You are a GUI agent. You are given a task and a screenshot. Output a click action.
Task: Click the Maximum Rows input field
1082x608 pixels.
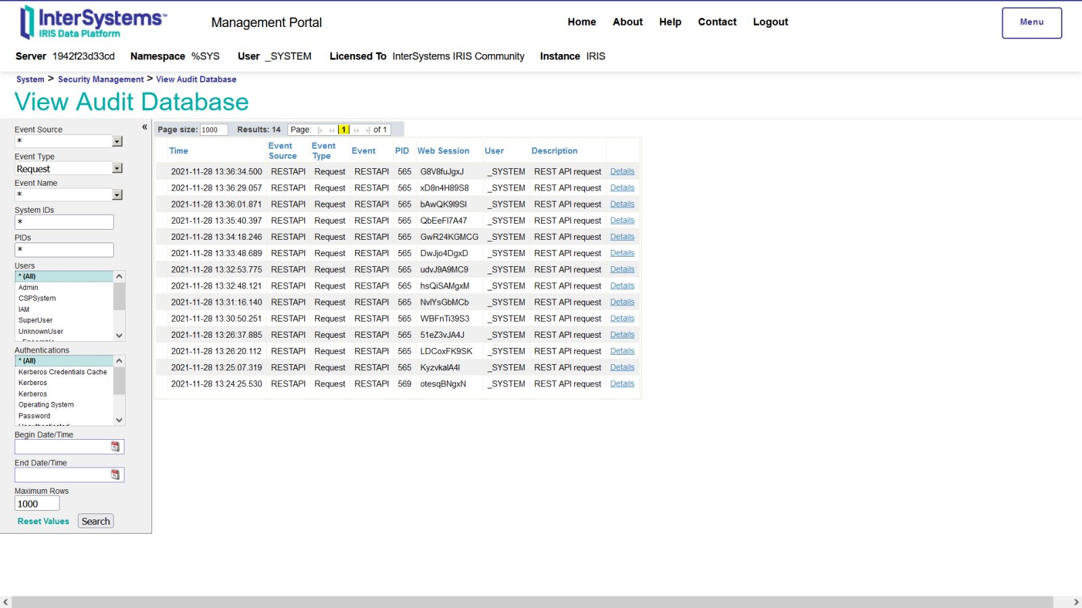pos(37,504)
